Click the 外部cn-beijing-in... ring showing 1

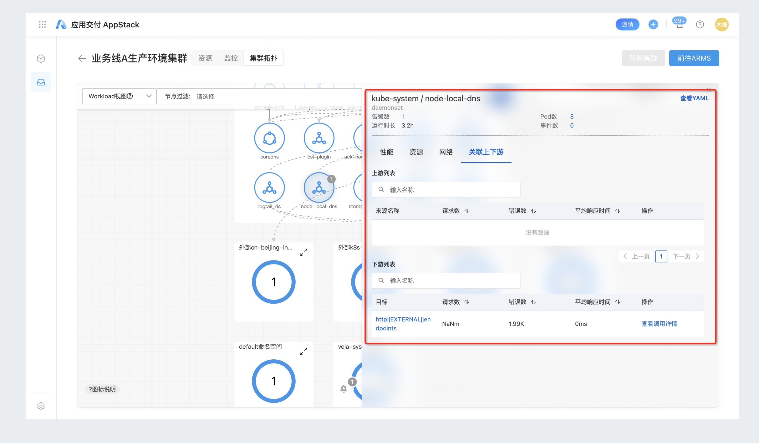tap(273, 282)
